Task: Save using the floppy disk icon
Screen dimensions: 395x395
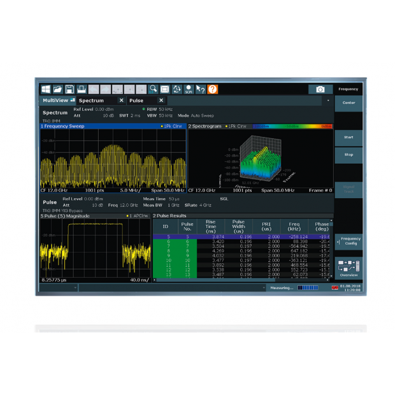Action: point(69,89)
